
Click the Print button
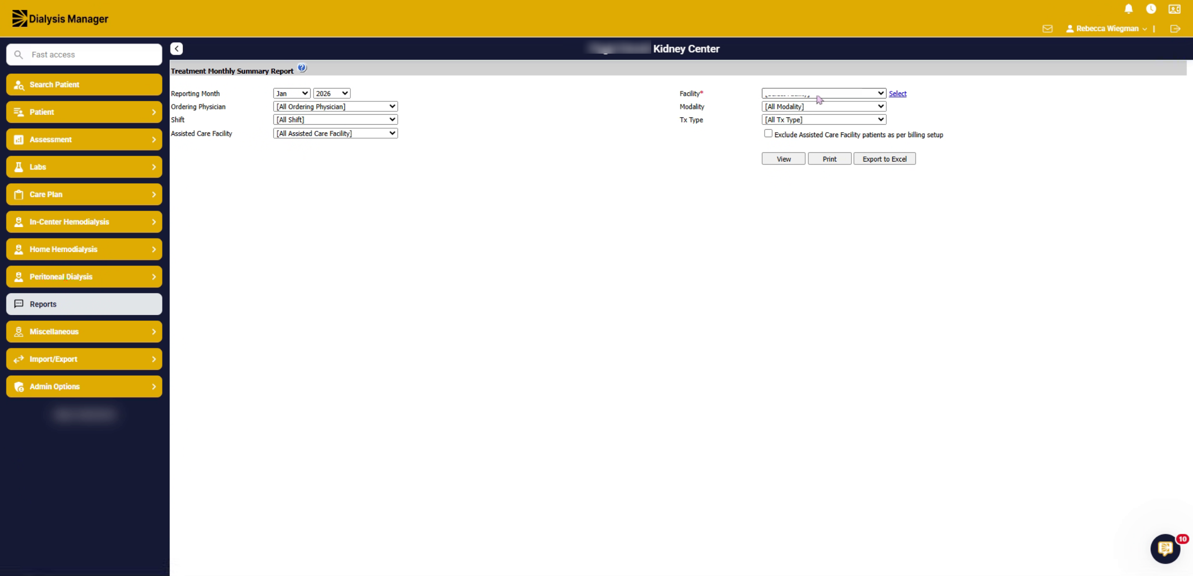pyautogui.click(x=829, y=159)
